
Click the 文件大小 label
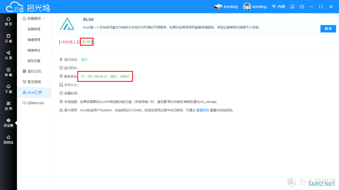tap(71, 85)
